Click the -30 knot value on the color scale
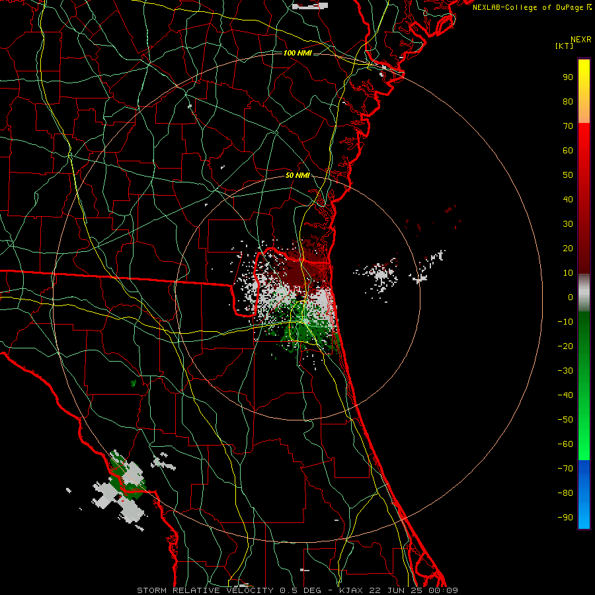 [565, 371]
